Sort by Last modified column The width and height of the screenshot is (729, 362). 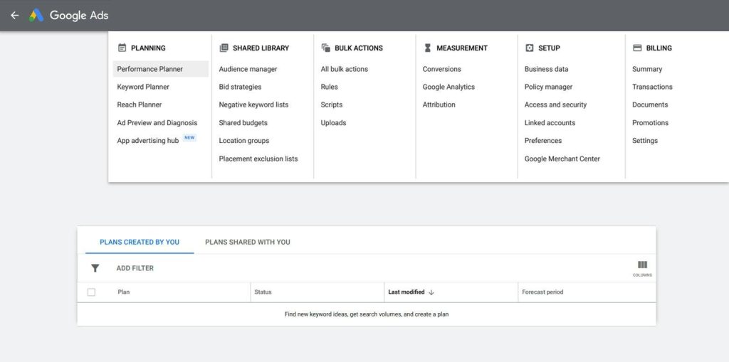[407, 292]
